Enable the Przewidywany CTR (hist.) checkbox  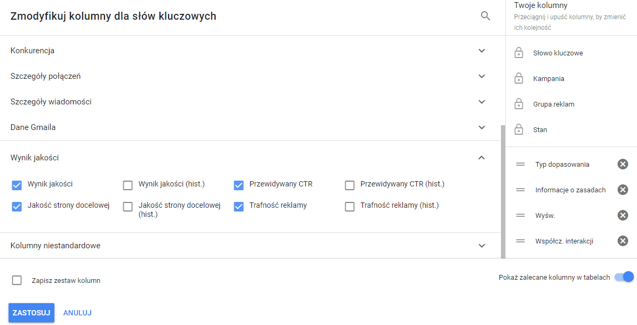coord(349,184)
